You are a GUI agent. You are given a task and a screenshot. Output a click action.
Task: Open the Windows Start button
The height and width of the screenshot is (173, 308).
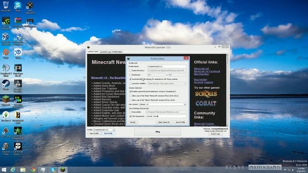pos(4,170)
